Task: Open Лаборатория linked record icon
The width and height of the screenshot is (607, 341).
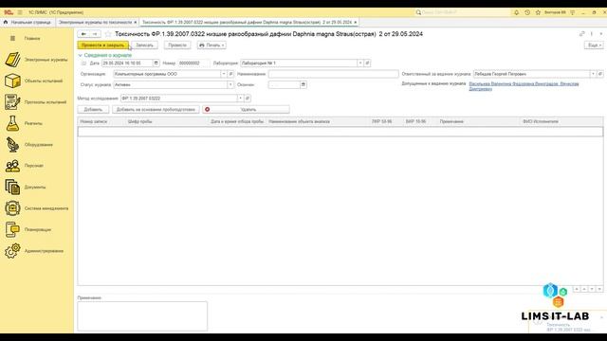Action: pyautogui.click(x=367, y=63)
